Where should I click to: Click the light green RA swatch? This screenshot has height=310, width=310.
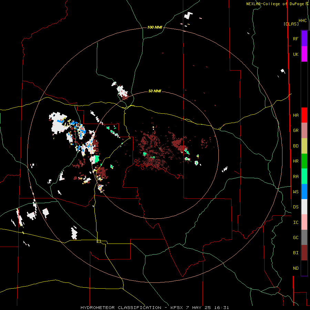pyautogui.click(x=304, y=176)
